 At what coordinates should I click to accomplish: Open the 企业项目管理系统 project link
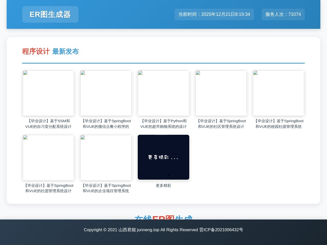106,188
